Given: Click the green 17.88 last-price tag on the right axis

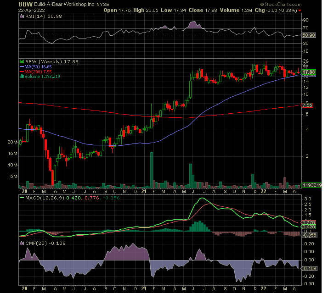Looking at the screenshot, I should 309,72.
